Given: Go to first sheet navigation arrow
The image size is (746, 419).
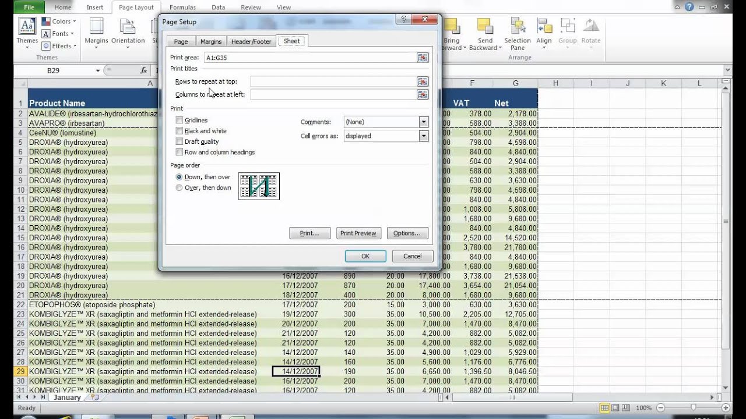Looking at the screenshot, I should 19,397.
